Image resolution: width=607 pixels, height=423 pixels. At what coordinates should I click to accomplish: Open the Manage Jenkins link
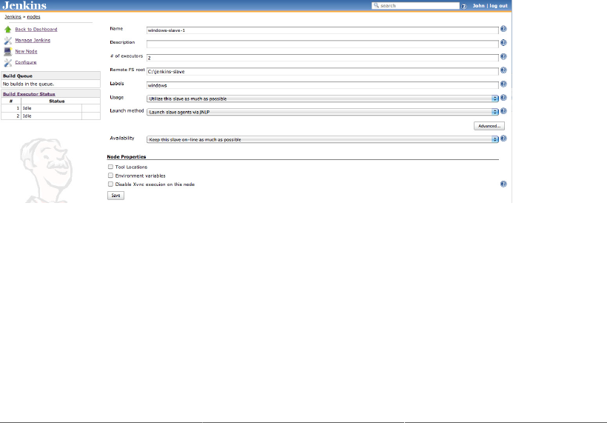tap(33, 40)
